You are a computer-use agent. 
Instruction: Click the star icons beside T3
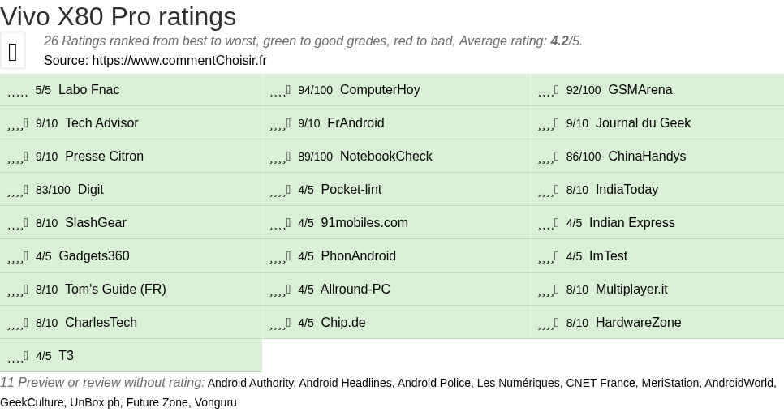(18, 357)
